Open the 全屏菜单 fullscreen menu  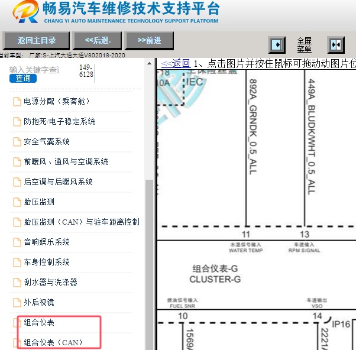click(304, 45)
